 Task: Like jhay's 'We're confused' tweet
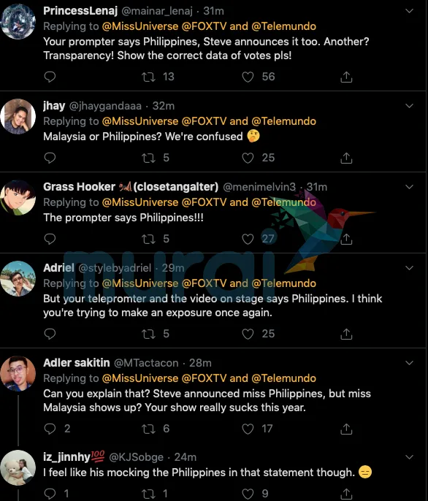coord(248,158)
